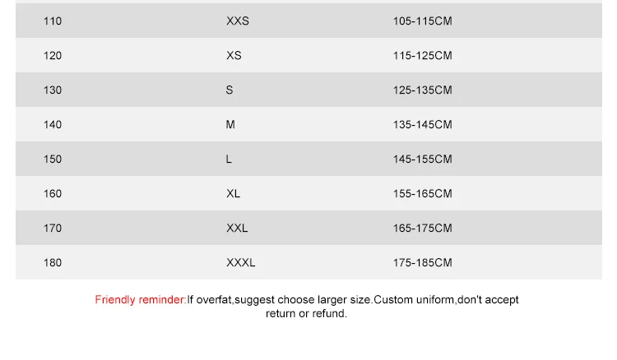Image resolution: width=617 pixels, height=360 pixels.
Task: Select the XXXL size label
Action: [241, 262]
